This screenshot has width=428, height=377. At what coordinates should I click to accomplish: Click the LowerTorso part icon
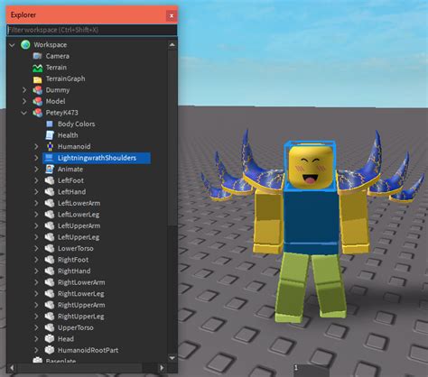50,248
